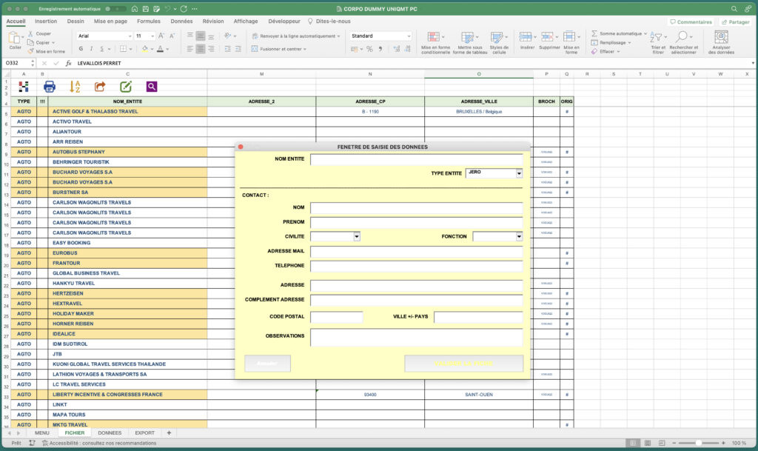Open the font size 11 dropdown
This screenshot has width=758, height=451.
pos(152,36)
